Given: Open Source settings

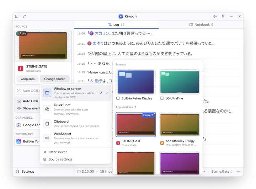Looking at the screenshot, I should coord(76,159).
